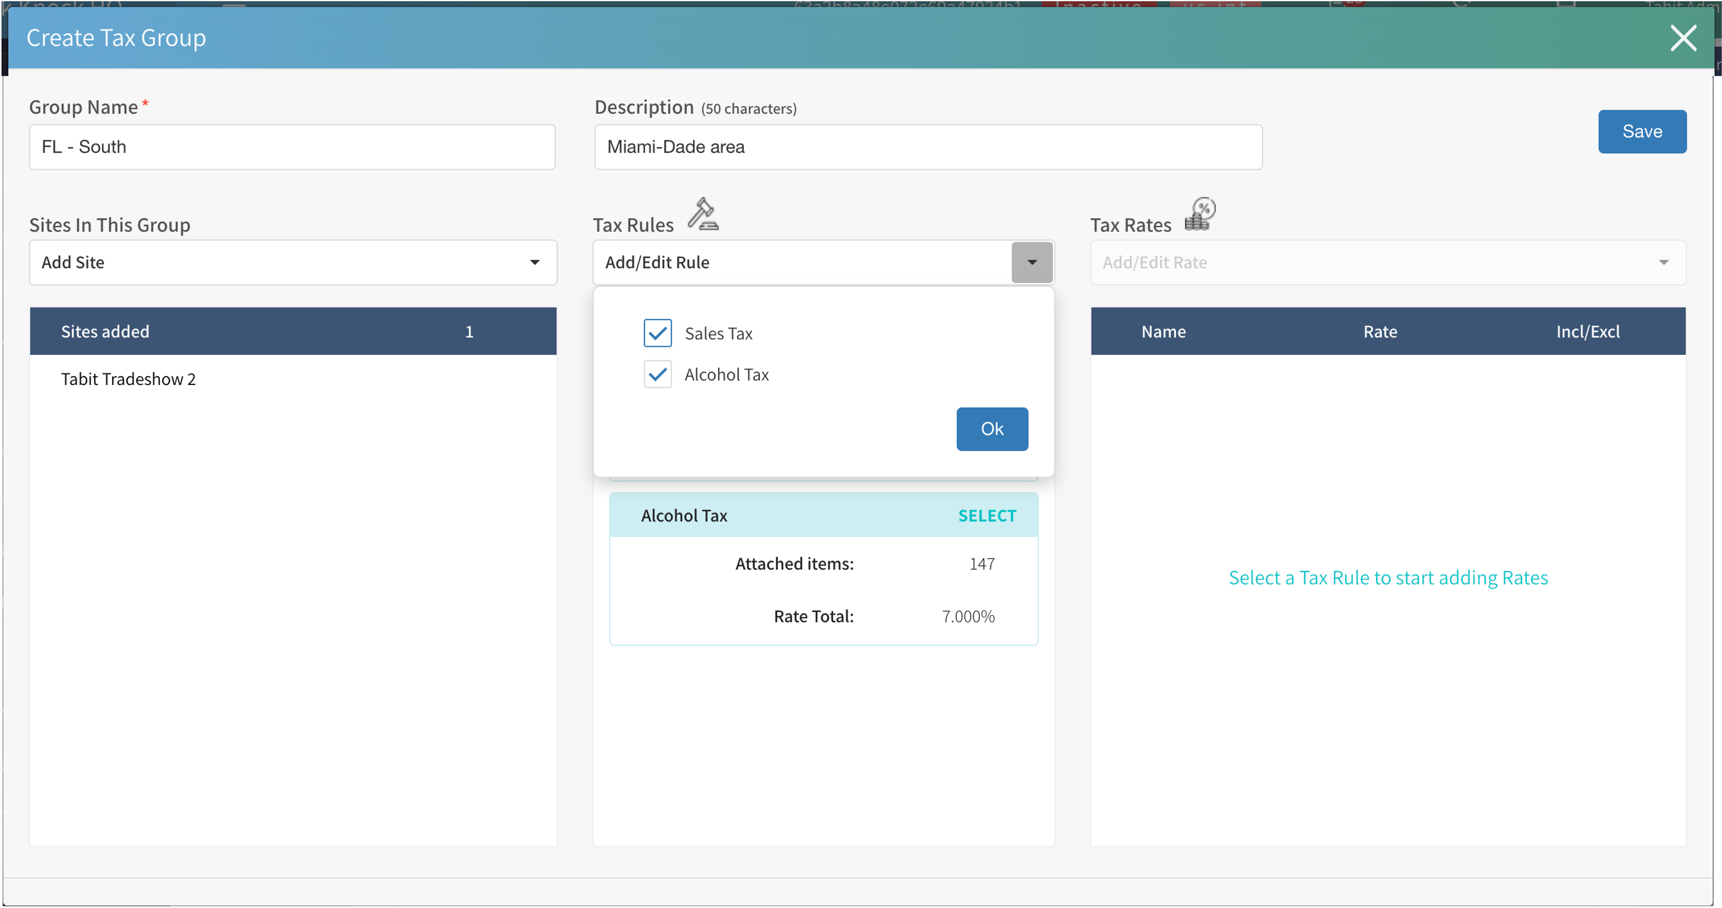This screenshot has height=908, width=1722.
Task: Click in the Group Name field
Action: point(292,147)
